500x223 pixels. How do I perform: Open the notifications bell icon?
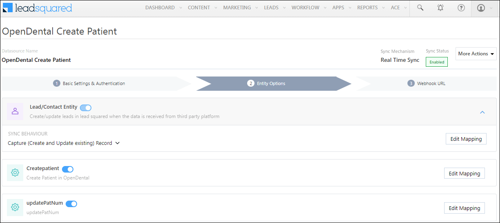440,8
